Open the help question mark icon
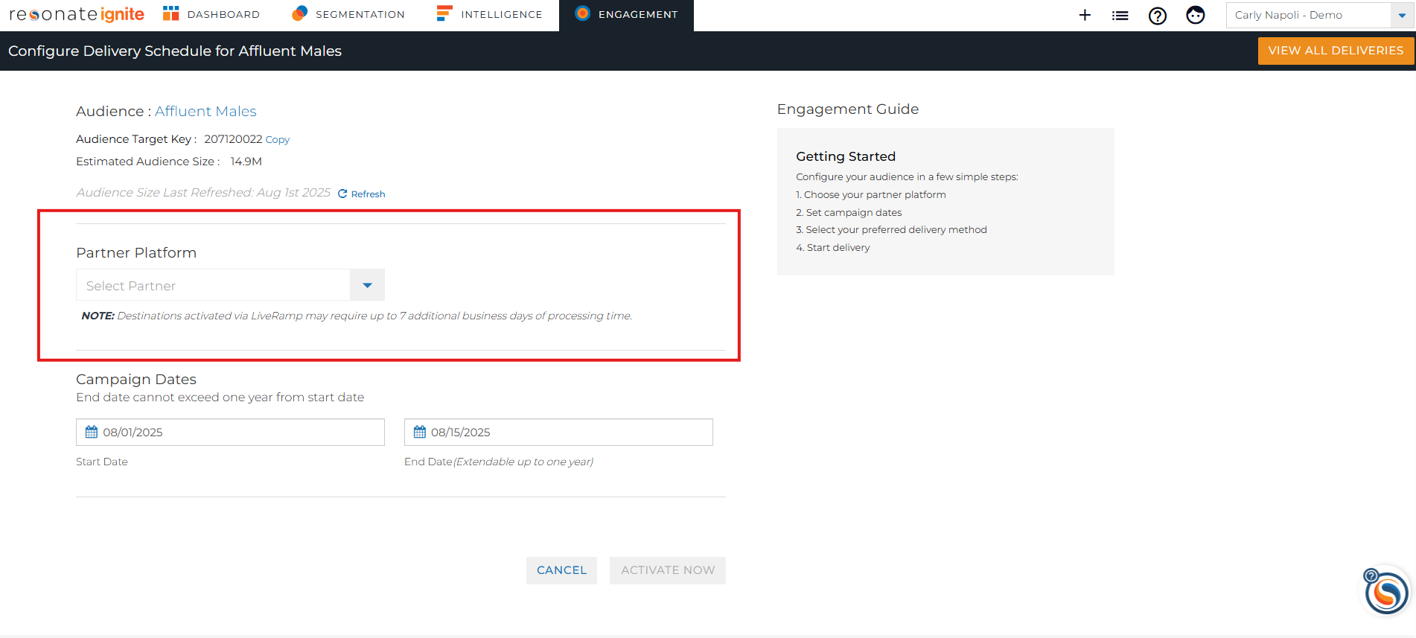 (1157, 15)
